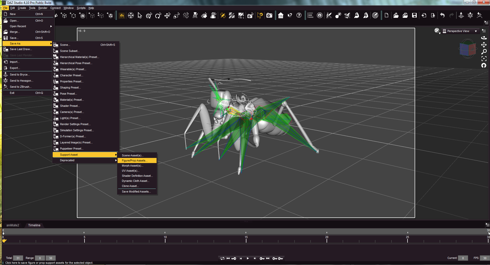Select the Joint Editor bone tool
This screenshot has width=490, height=265.
click(x=223, y=16)
